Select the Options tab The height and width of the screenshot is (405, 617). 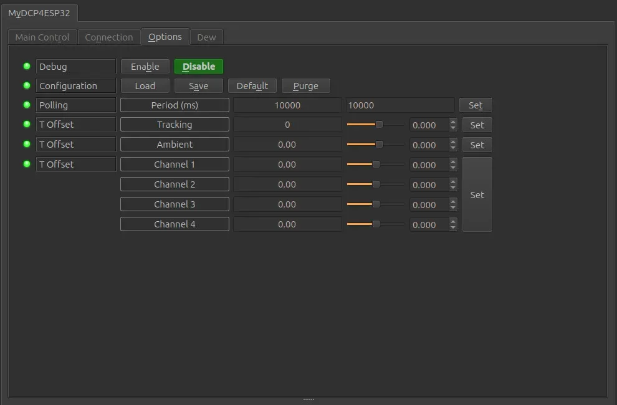tap(165, 37)
